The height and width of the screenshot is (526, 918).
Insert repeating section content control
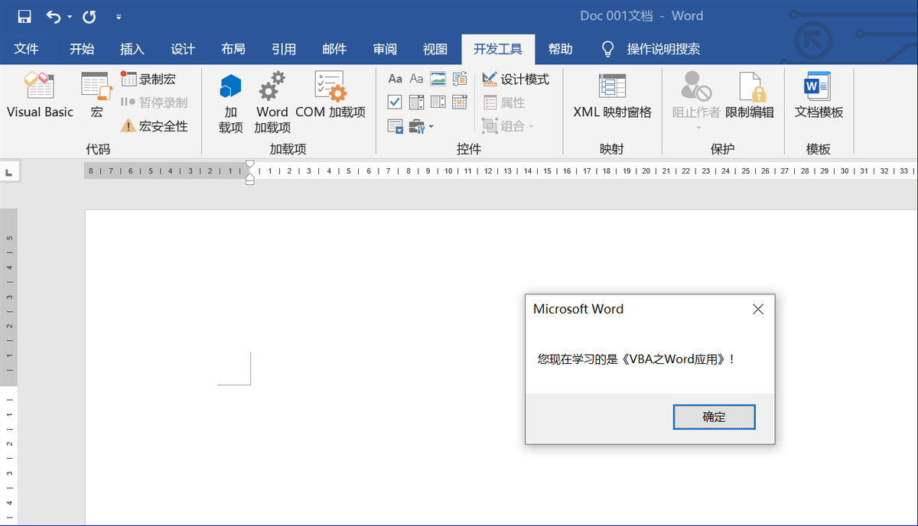point(396,125)
